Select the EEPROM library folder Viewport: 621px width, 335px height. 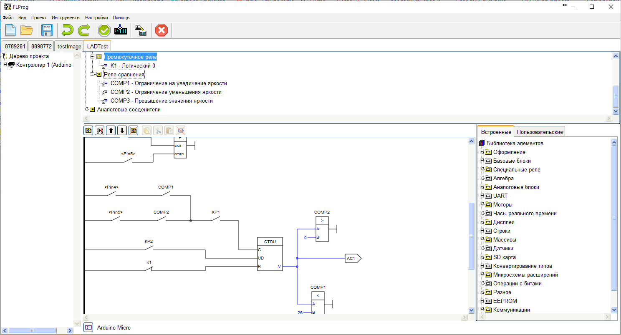[x=505, y=301]
